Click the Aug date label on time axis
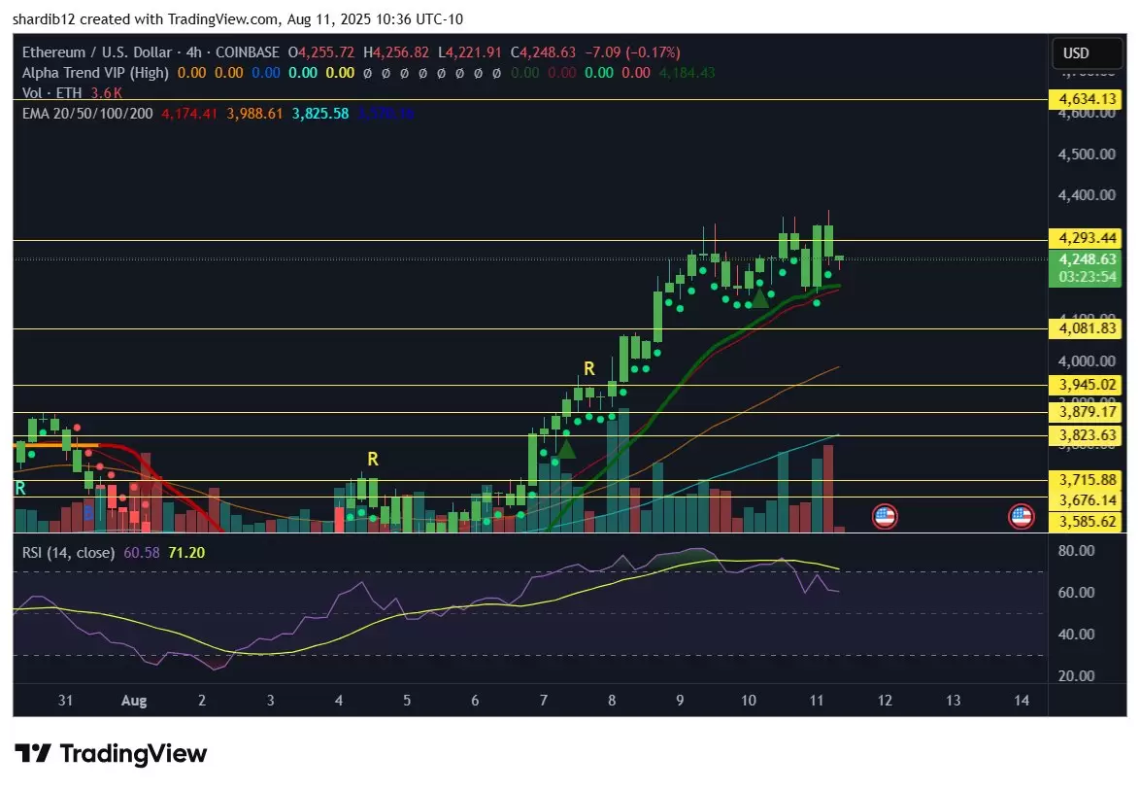This screenshot has width=1140, height=790. [x=134, y=701]
